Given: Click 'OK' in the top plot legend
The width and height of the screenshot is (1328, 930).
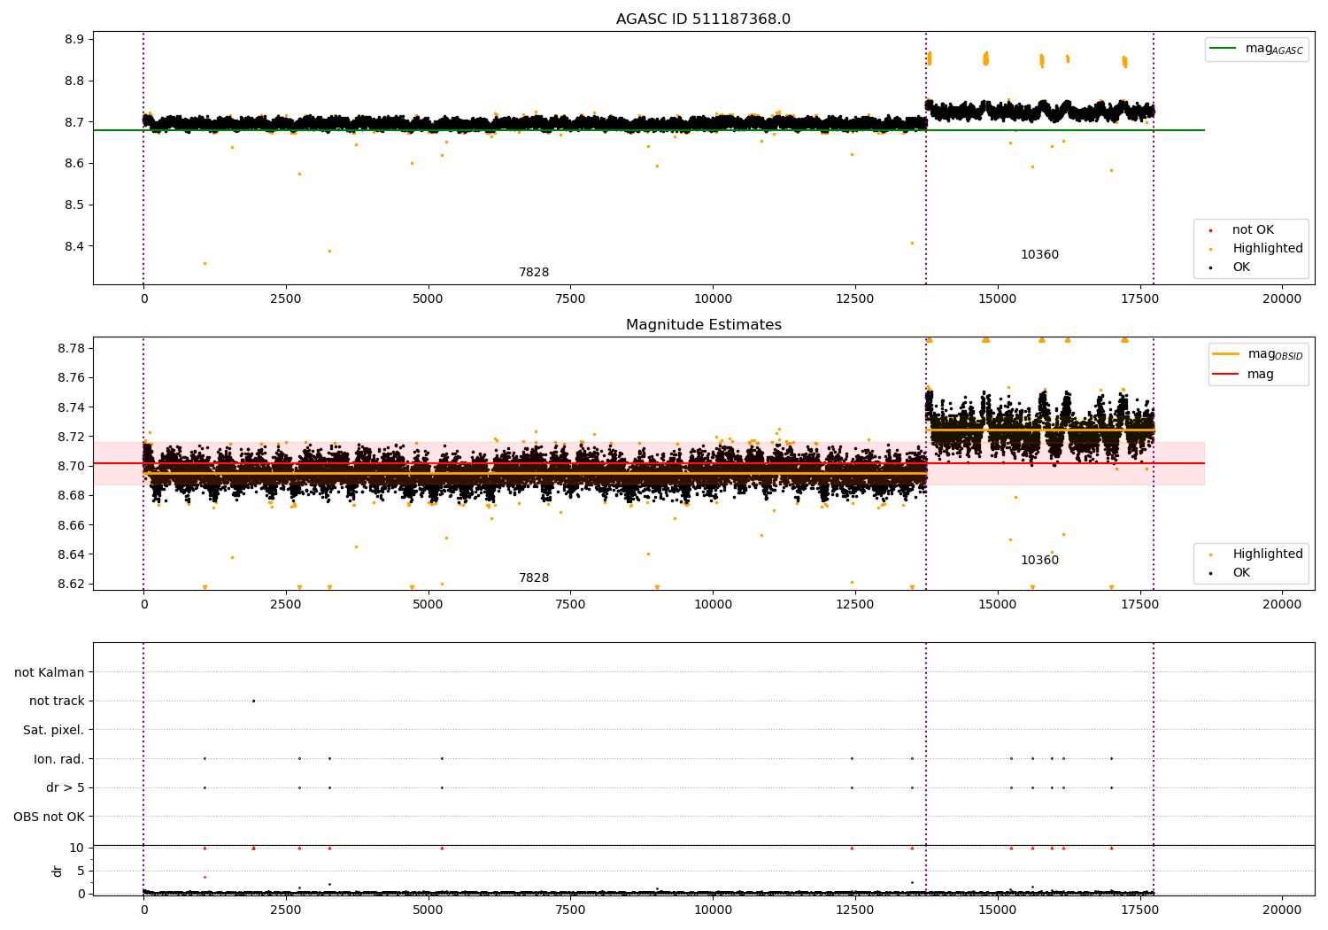Looking at the screenshot, I should (x=1230, y=267).
